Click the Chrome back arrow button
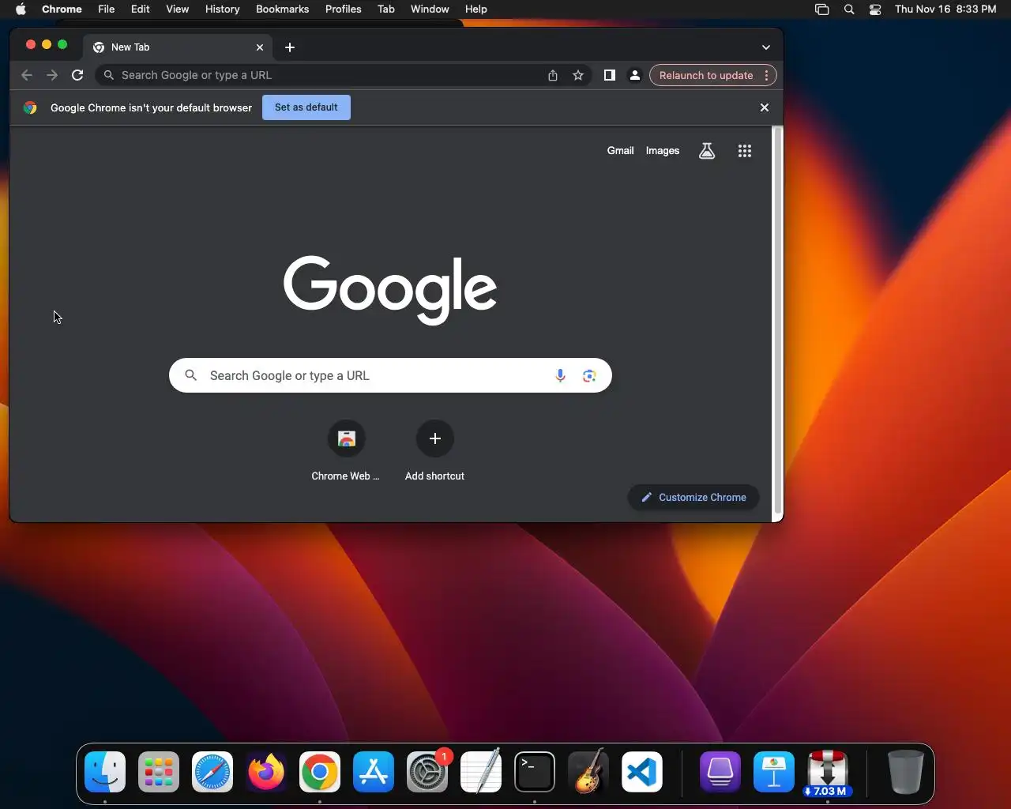The height and width of the screenshot is (809, 1011). point(27,75)
